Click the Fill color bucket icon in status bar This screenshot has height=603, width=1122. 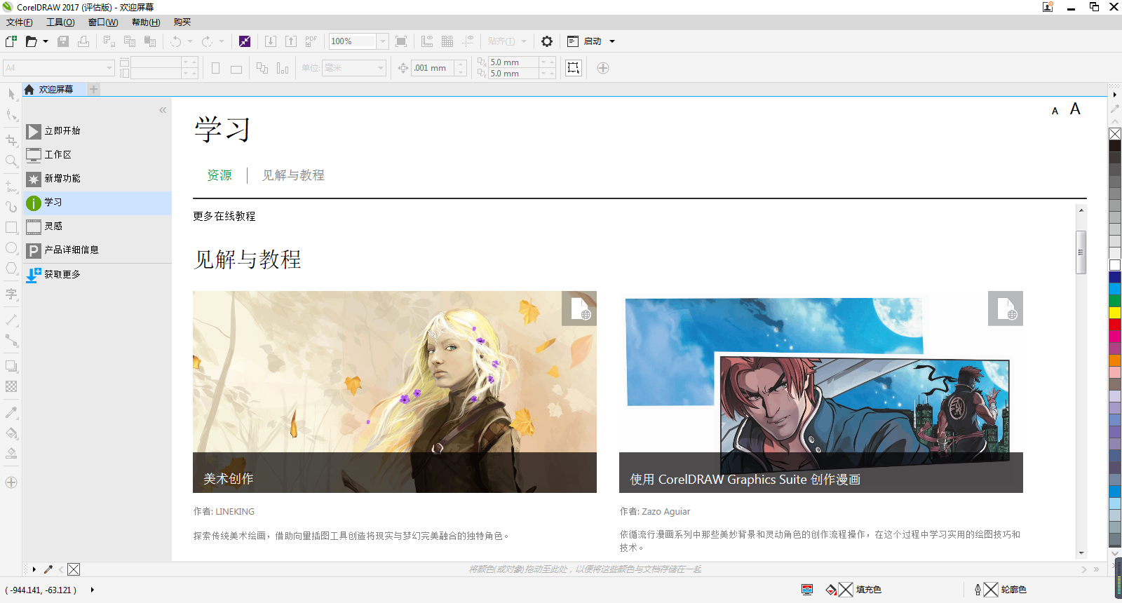pos(831,590)
